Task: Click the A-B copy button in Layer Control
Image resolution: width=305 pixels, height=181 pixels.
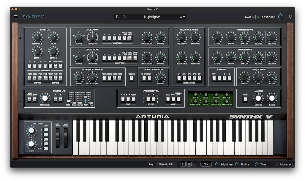Action: [x=124, y=99]
